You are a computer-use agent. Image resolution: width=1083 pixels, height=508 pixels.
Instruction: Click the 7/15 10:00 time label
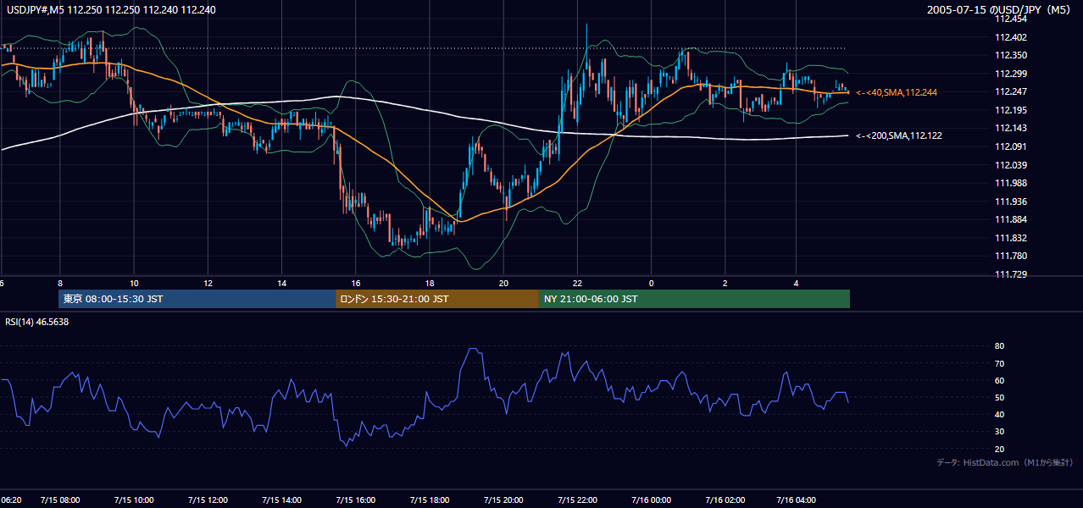click(x=134, y=500)
